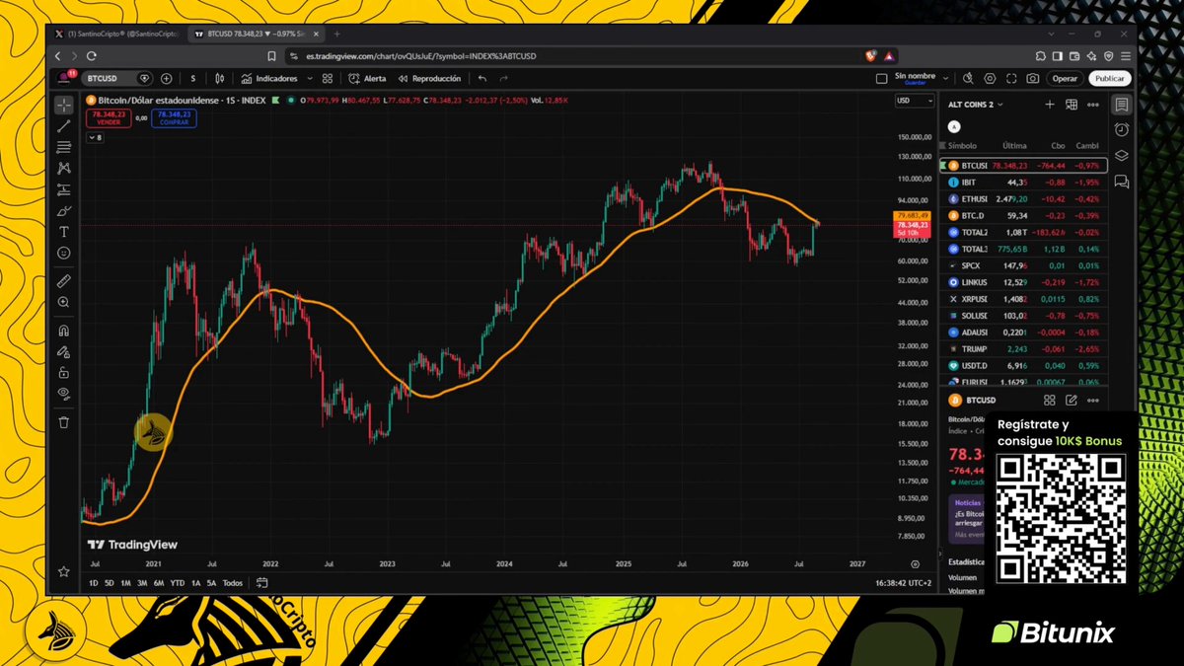Click the undo arrow in the top toolbar
Viewport: 1184px width, 666px height.
482,78
